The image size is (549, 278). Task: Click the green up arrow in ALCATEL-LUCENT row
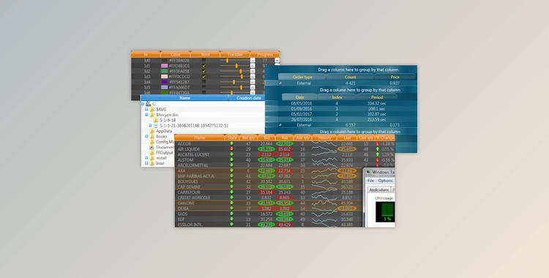tap(378, 154)
